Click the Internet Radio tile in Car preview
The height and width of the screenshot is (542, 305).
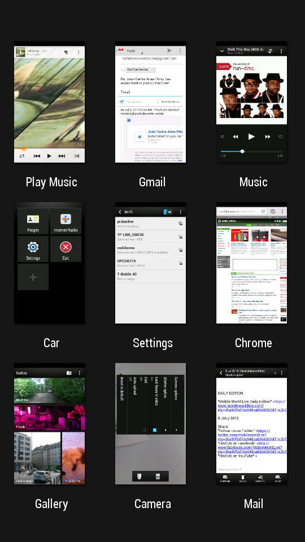pyautogui.click(x=66, y=221)
